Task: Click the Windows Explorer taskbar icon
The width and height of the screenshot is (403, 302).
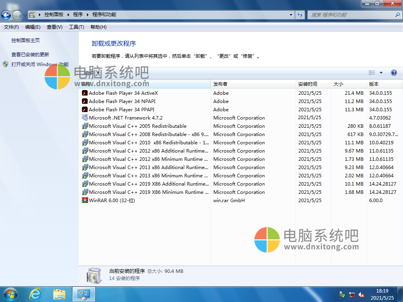Action: click(59, 294)
